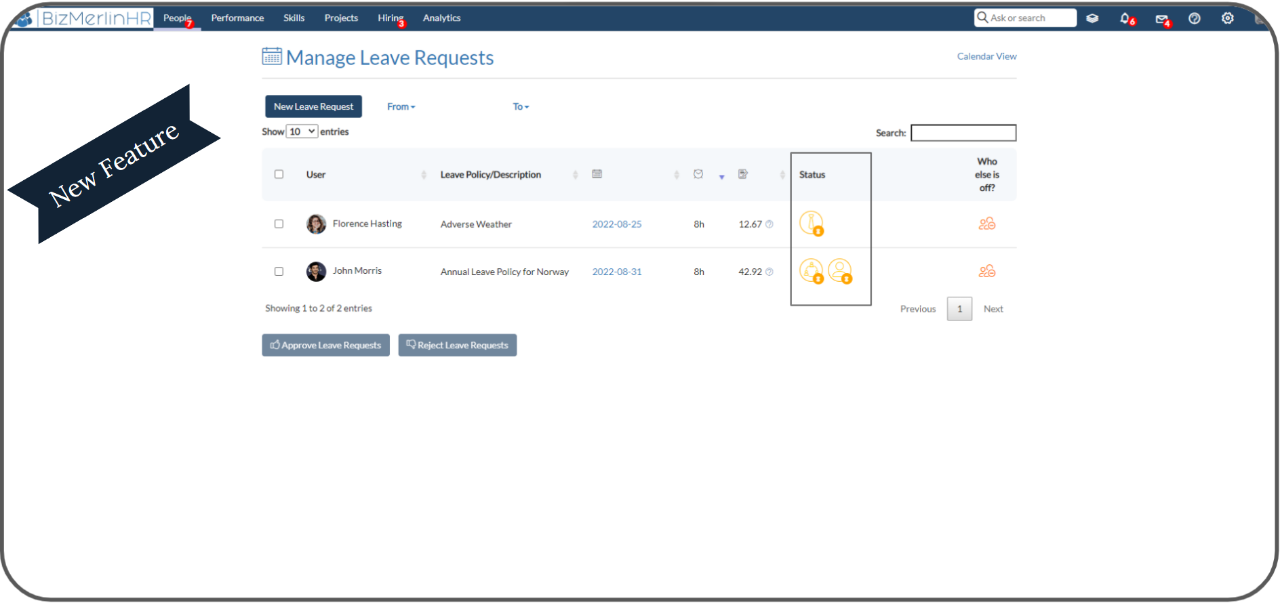Open the Skills menu
Viewport: 1280px width, 603px height.
pos(294,18)
